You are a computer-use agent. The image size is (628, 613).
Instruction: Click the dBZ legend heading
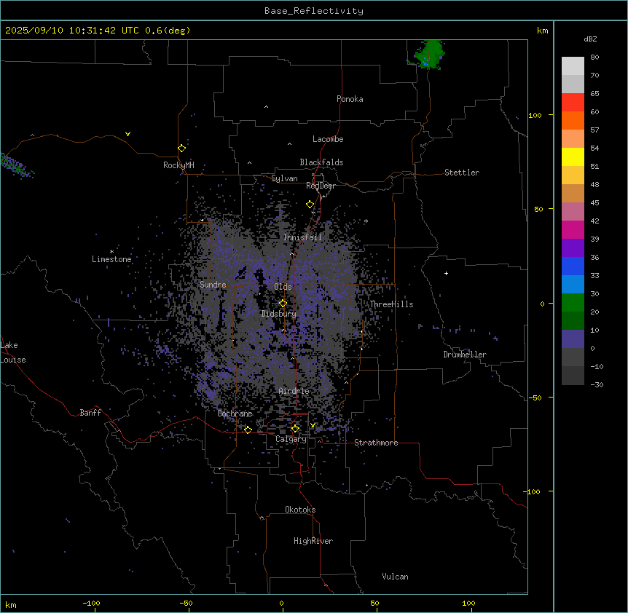[x=590, y=39]
